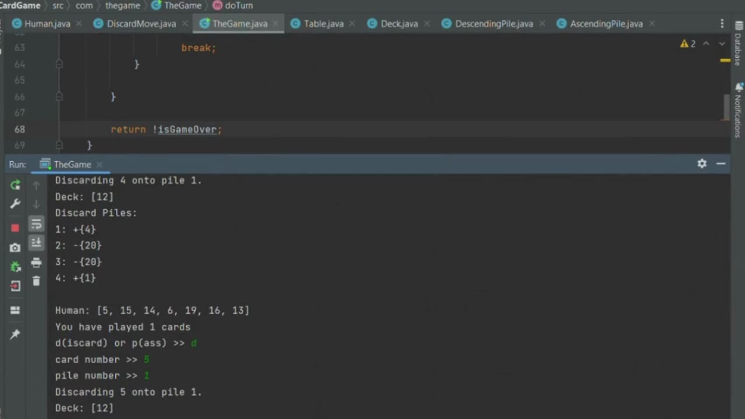Viewport: 745px width, 419px height.
Task: Click 'thegame' breadcrumb segment
Action: (x=122, y=5)
